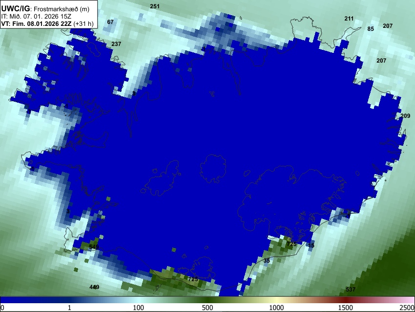Select the colour scale tick label 1500
Screen dimensions: 415x312
346,308
